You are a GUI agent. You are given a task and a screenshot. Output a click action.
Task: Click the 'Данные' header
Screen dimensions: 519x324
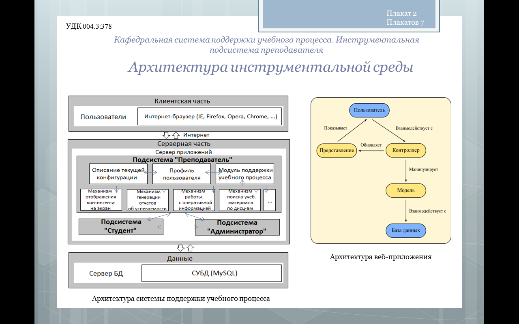click(180, 258)
